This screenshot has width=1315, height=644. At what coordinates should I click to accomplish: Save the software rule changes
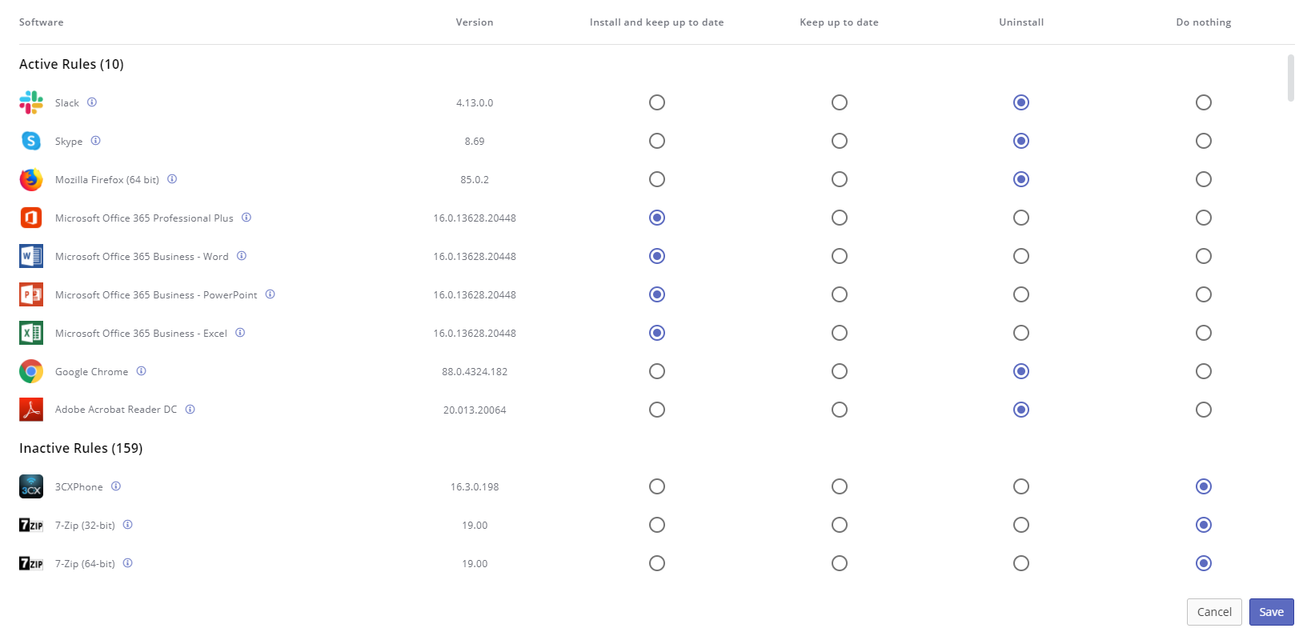(x=1271, y=612)
